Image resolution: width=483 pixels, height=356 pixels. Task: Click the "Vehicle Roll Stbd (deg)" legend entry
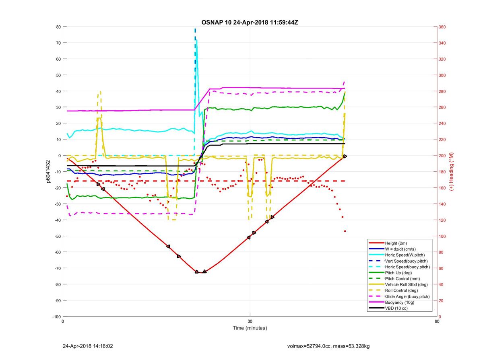point(407,284)
